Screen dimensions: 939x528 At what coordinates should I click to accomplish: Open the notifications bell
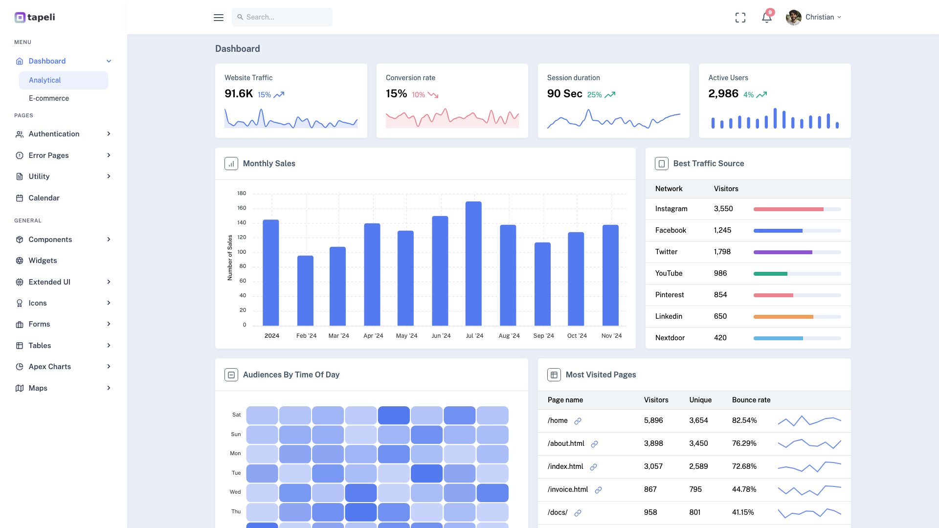click(766, 18)
